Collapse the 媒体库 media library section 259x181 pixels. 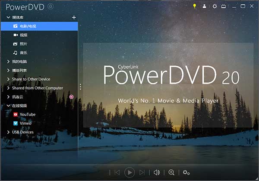tap(8, 17)
